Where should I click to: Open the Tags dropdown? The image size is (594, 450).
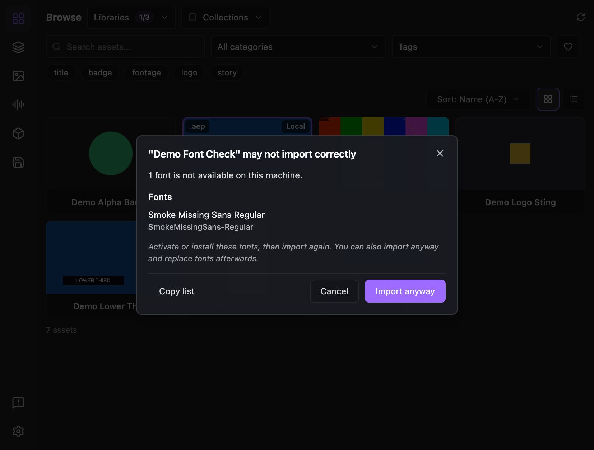pos(471,47)
